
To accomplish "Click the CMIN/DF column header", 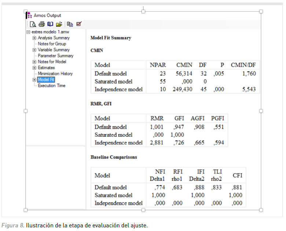I will click(243, 65).
